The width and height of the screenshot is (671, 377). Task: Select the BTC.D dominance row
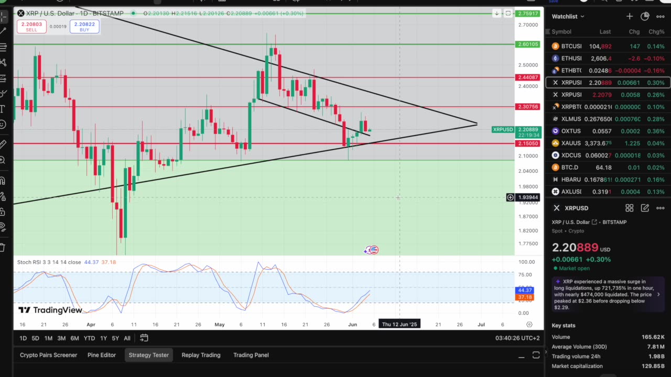(x=608, y=168)
